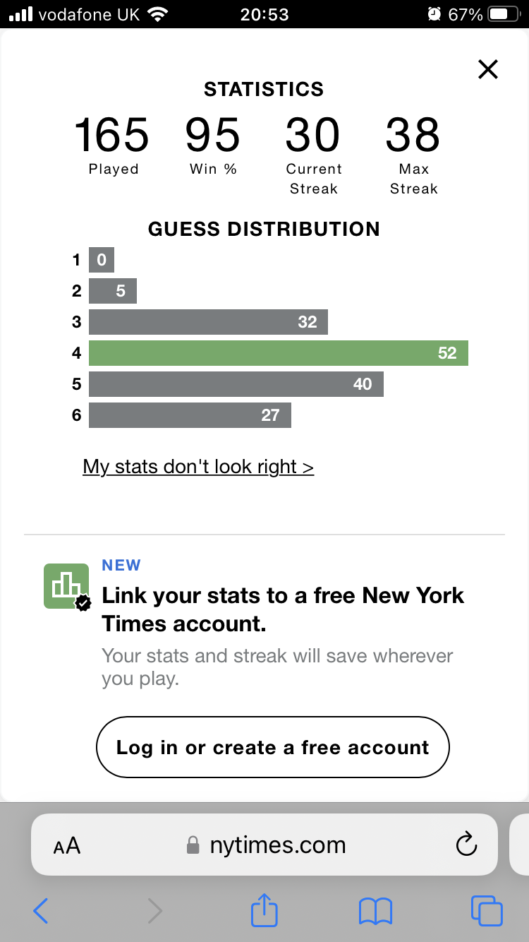This screenshot has height=942, width=529.
Task: Tap the Current Streak value 30
Action: (x=313, y=136)
